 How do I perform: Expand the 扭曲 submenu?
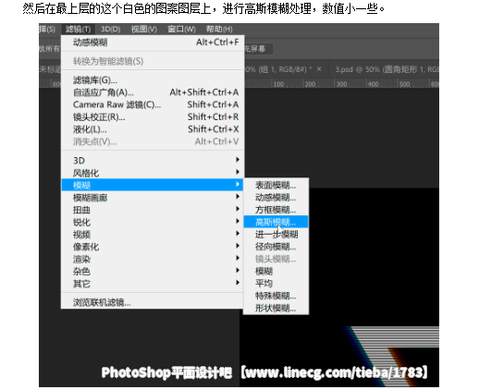(153, 210)
